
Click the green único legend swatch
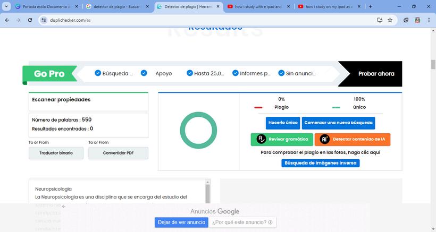coord(336,107)
